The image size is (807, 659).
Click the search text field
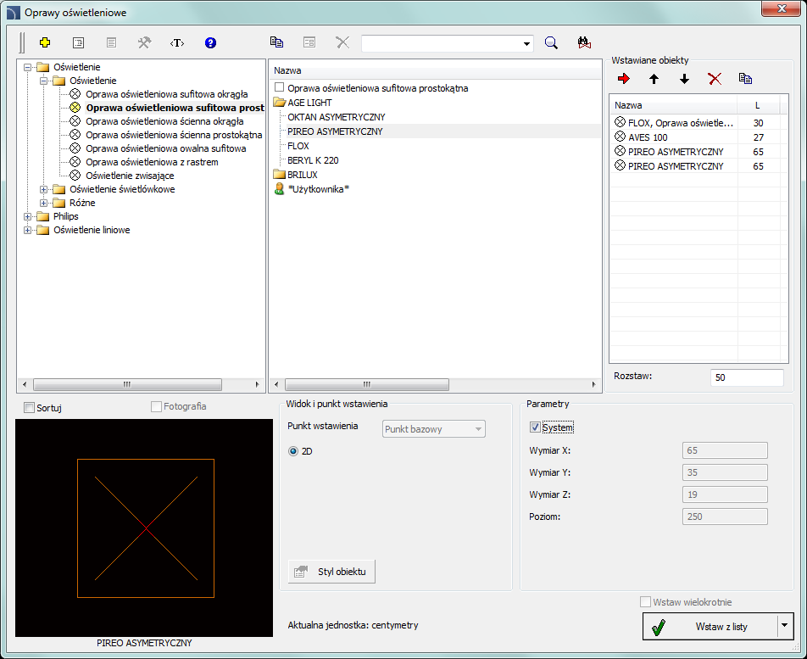pyautogui.click(x=442, y=44)
